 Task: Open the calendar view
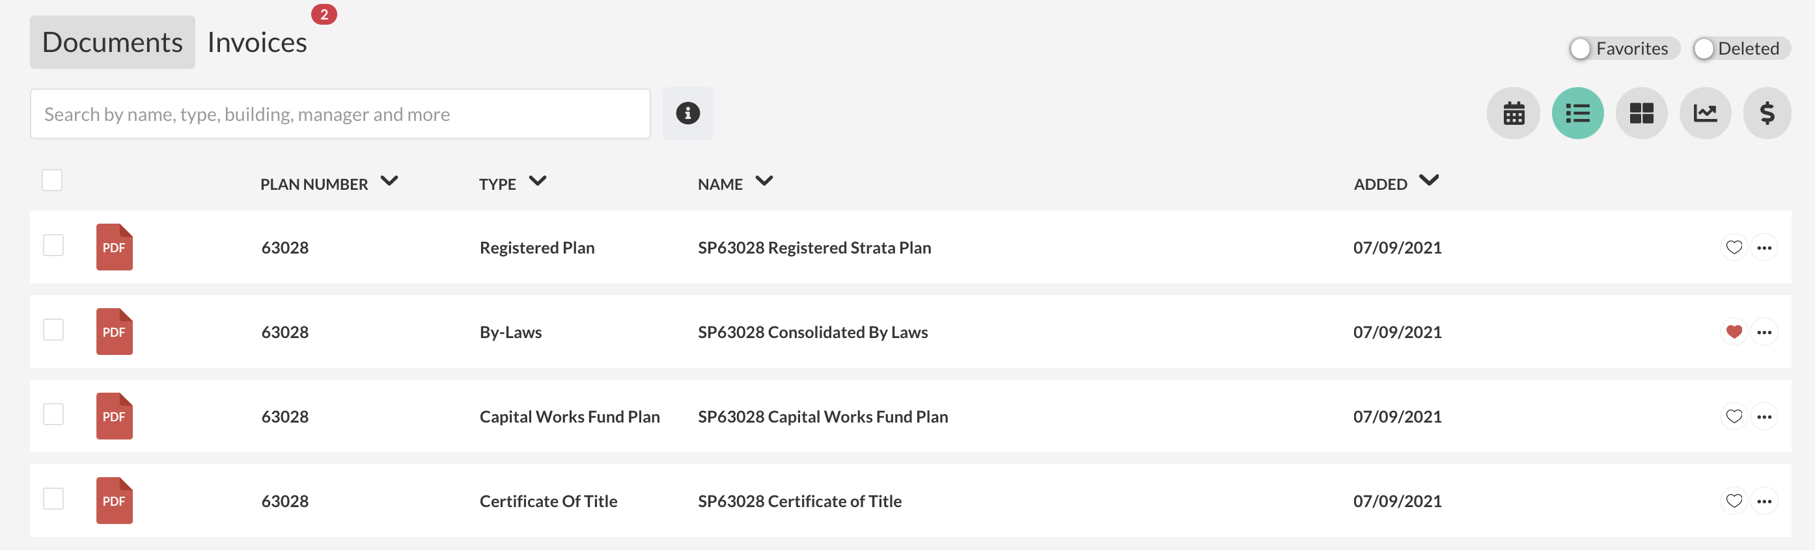(x=1513, y=113)
